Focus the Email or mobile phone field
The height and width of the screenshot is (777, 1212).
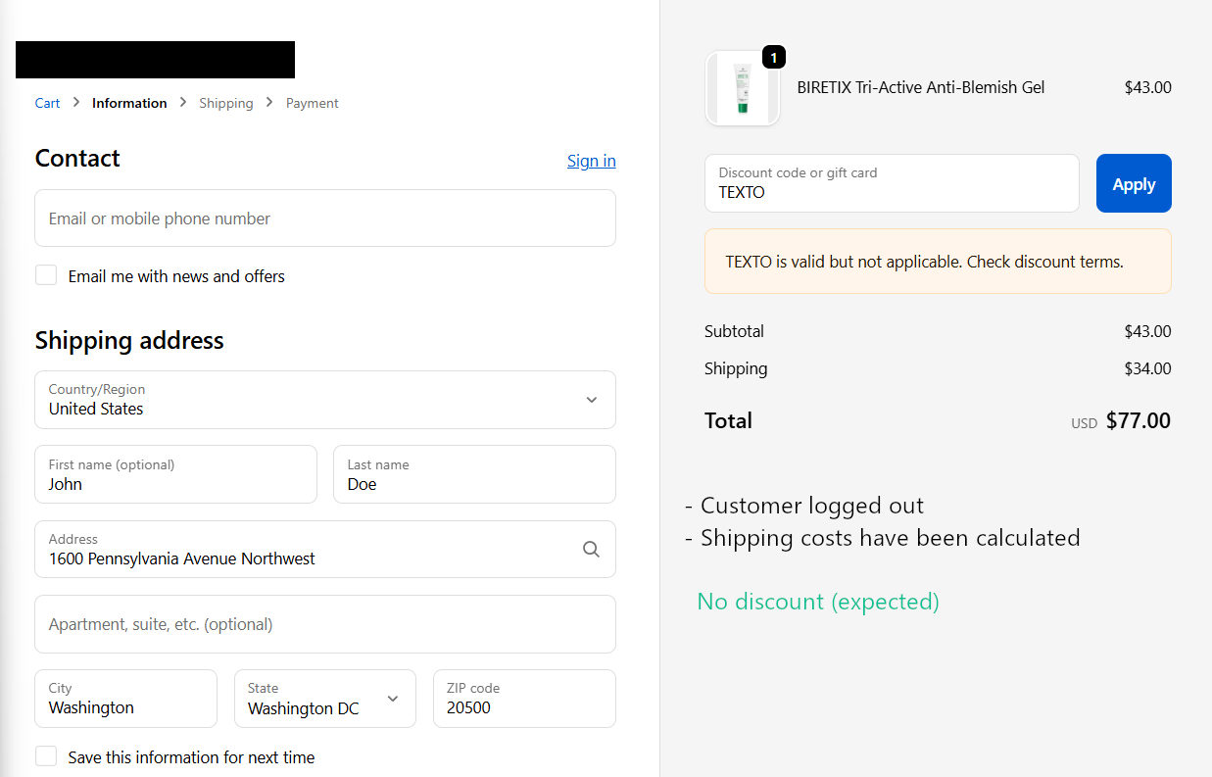tap(324, 219)
